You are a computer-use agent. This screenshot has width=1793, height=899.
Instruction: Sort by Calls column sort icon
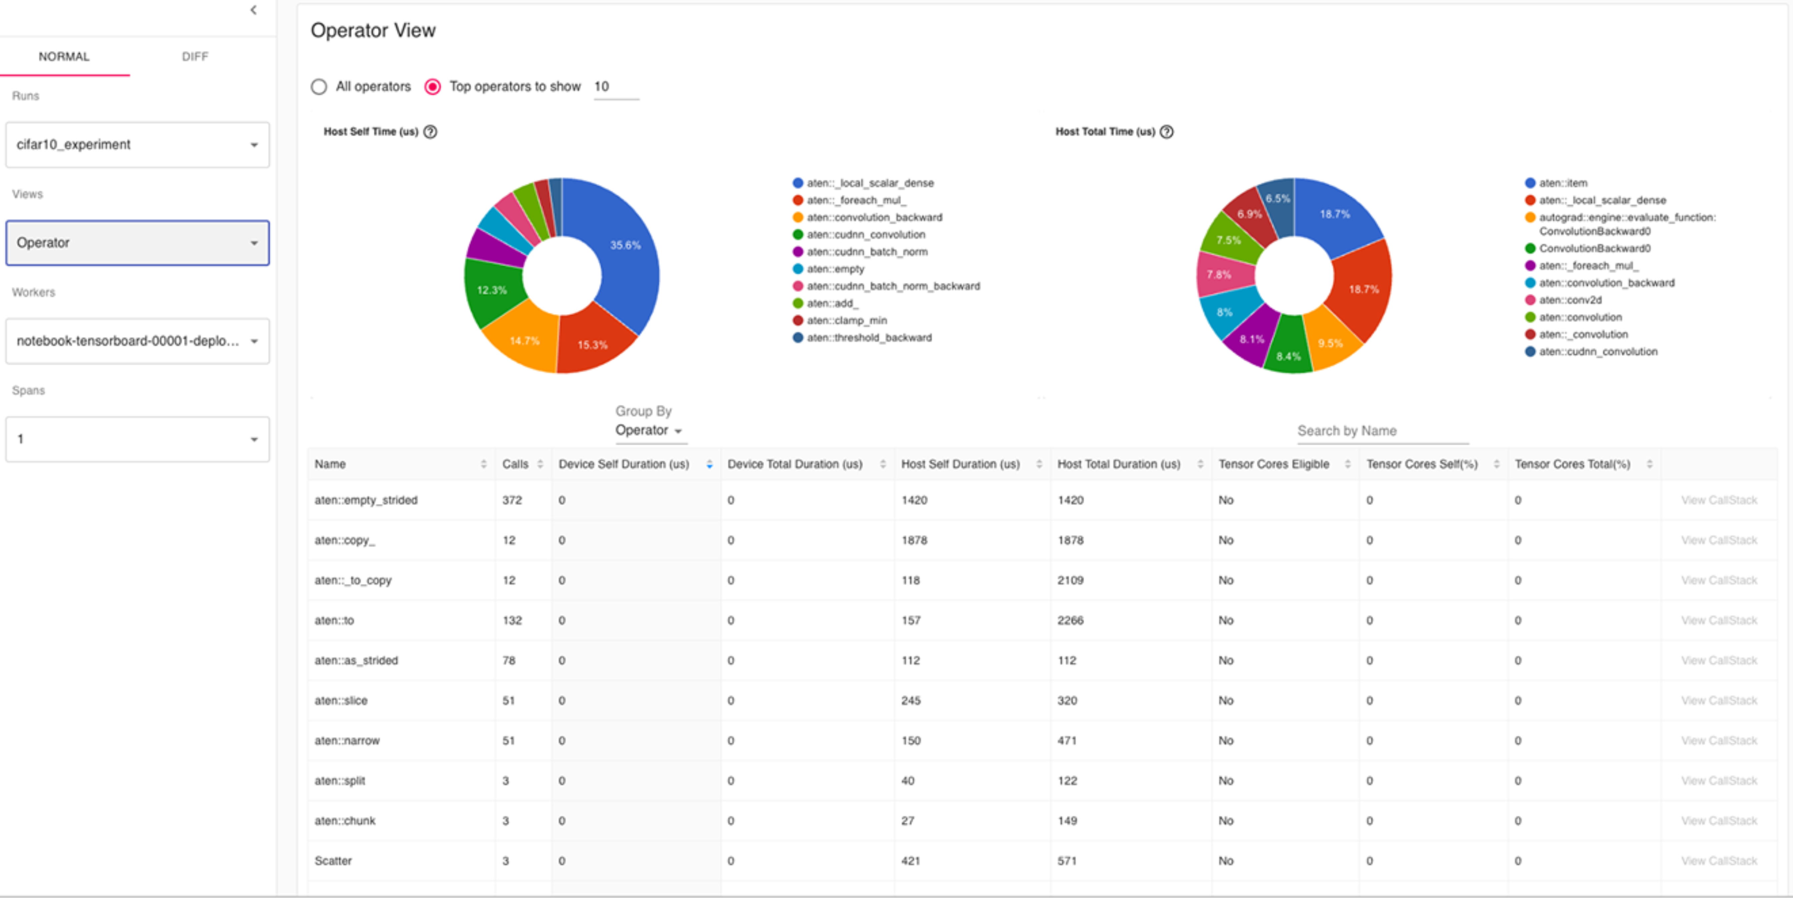540,464
